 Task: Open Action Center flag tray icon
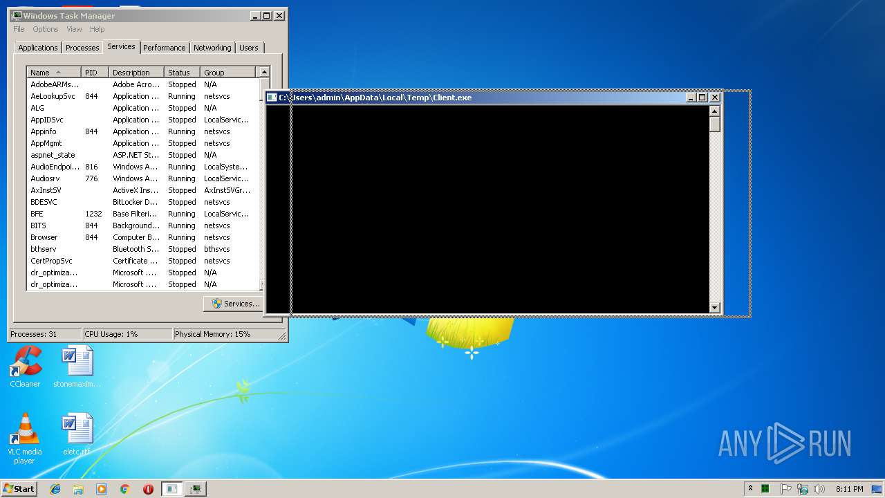click(785, 489)
